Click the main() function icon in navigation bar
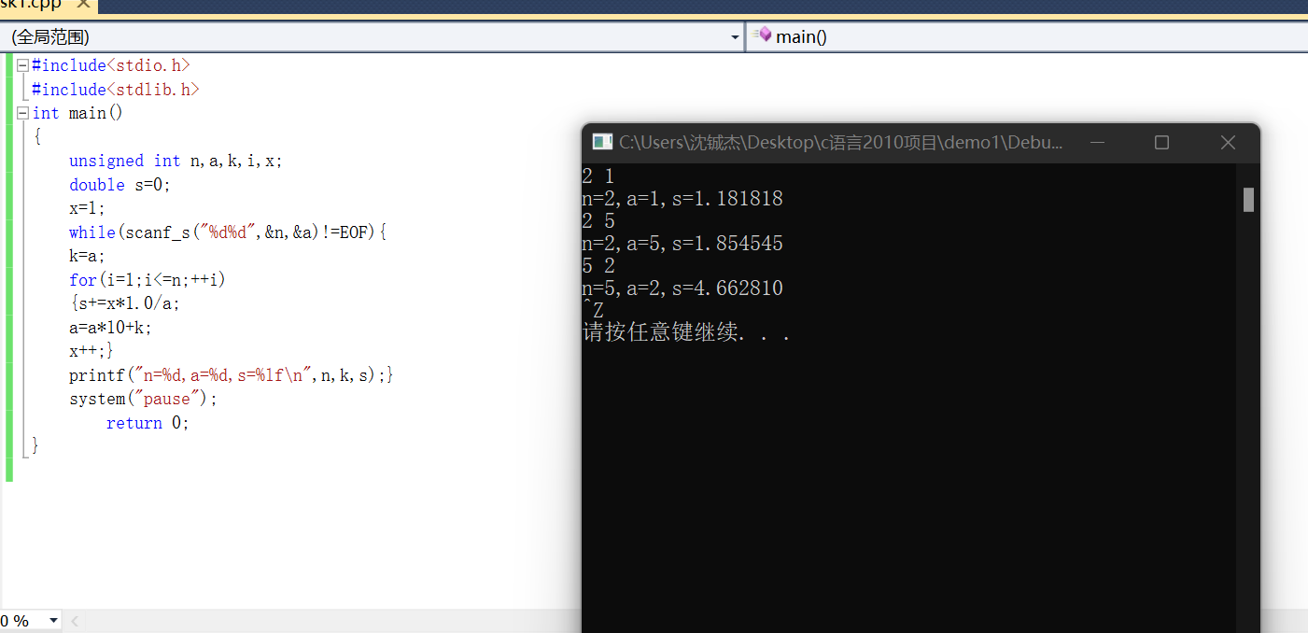 point(763,35)
